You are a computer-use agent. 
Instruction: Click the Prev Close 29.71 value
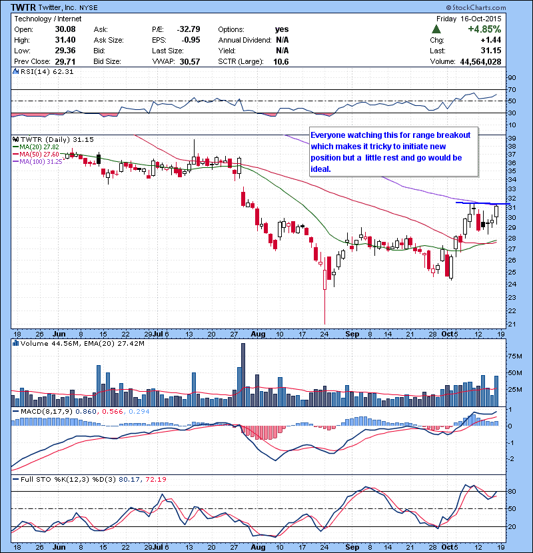(65, 61)
